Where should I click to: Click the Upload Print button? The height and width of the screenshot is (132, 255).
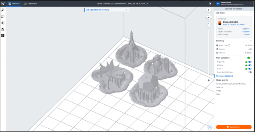coord(234,127)
